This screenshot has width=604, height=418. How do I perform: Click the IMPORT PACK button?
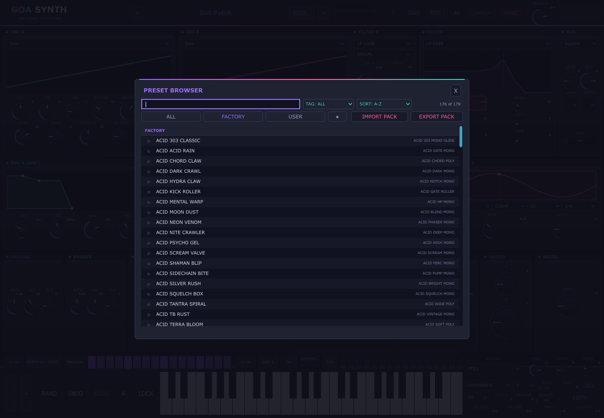(x=380, y=117)
